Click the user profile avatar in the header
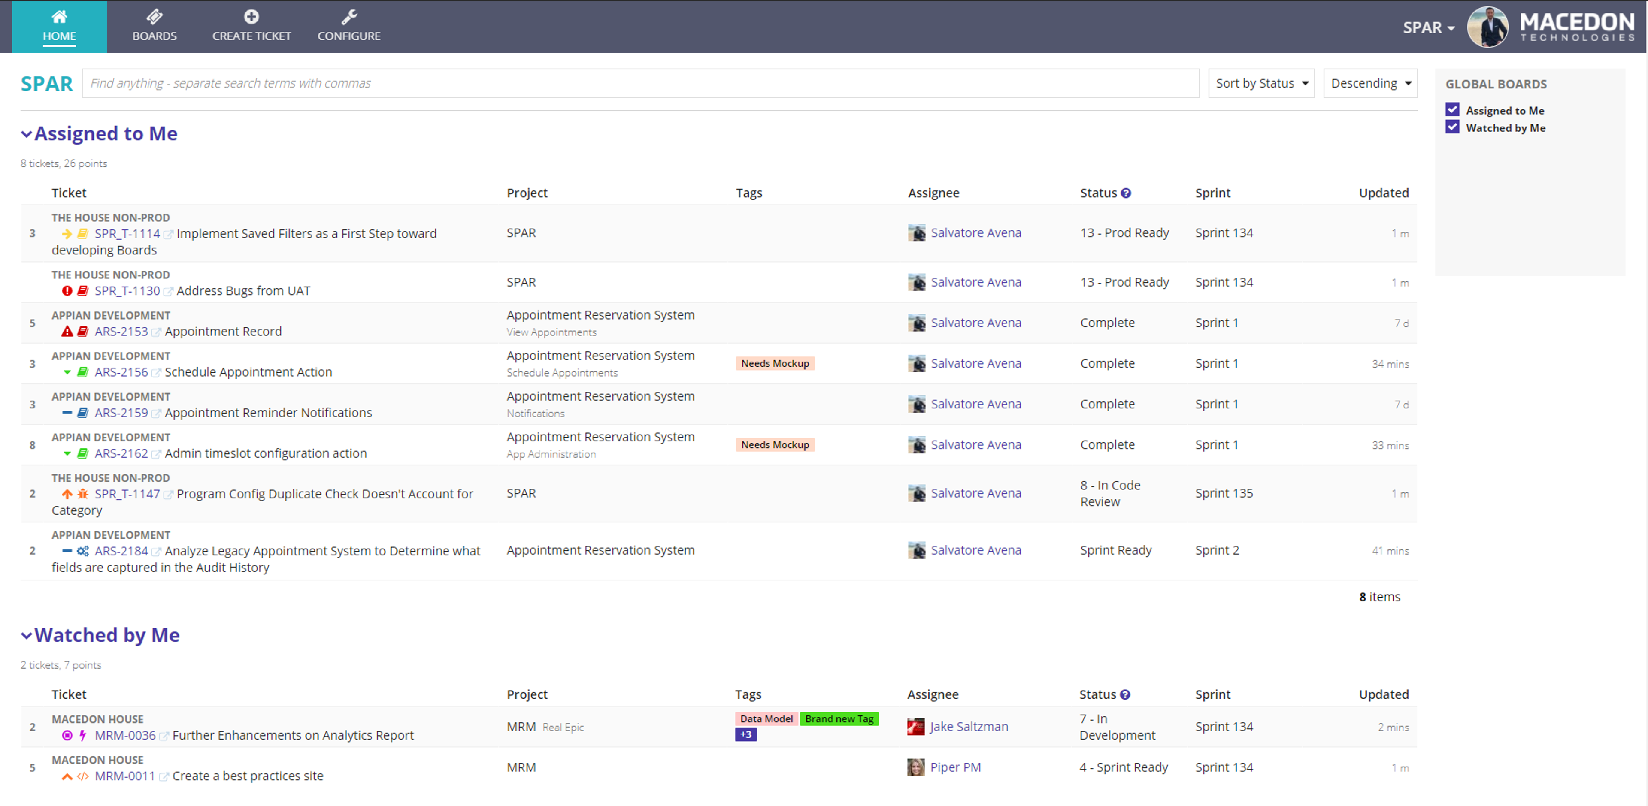This screenshot has height=806, width=1648. pos(1487,27)
